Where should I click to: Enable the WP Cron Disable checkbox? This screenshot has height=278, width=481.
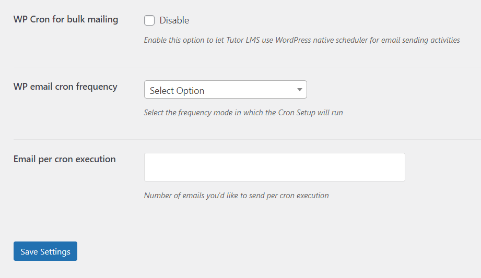pyautogui.click(x=149, y=20)
